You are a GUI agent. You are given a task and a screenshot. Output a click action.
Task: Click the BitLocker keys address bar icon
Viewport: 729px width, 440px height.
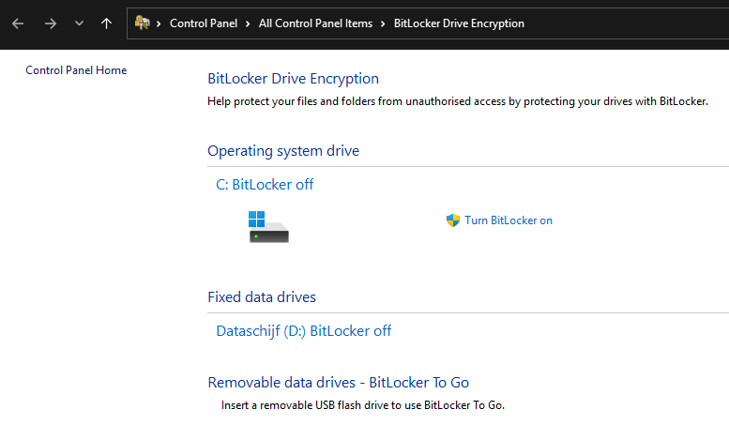pyautogui.click(x=143, y=23)
